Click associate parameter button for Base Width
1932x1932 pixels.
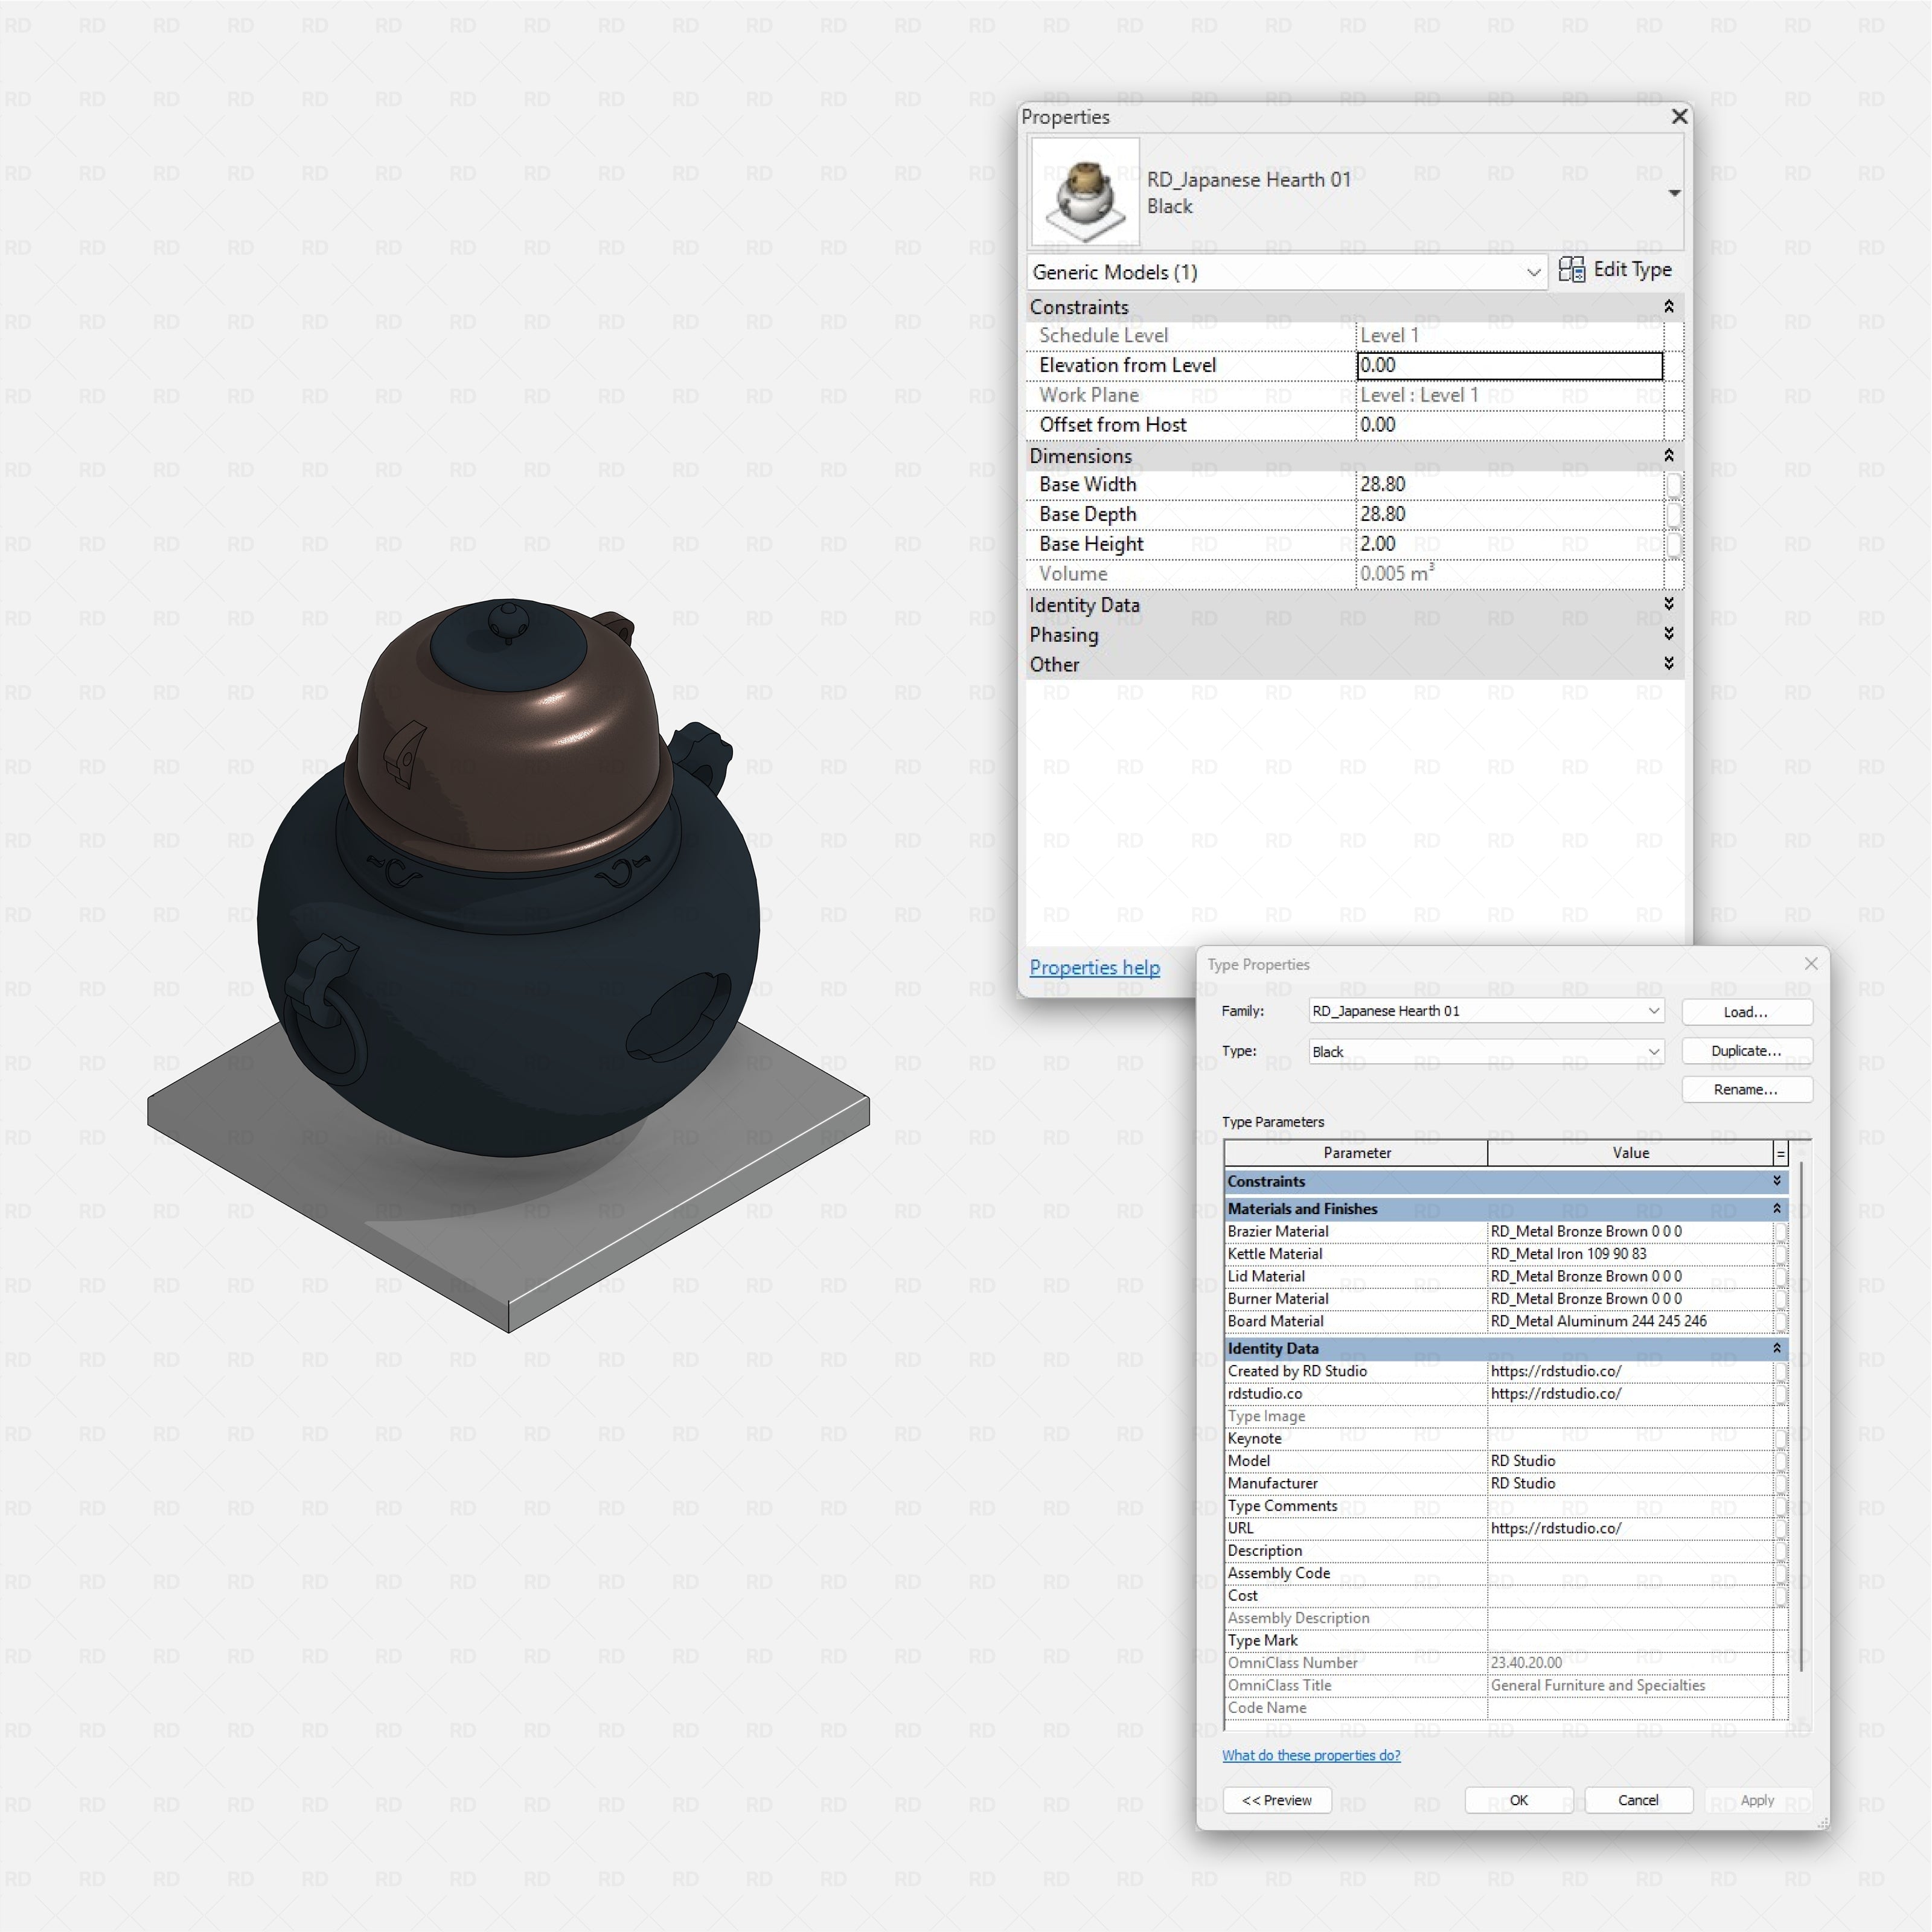[1673, 485]
